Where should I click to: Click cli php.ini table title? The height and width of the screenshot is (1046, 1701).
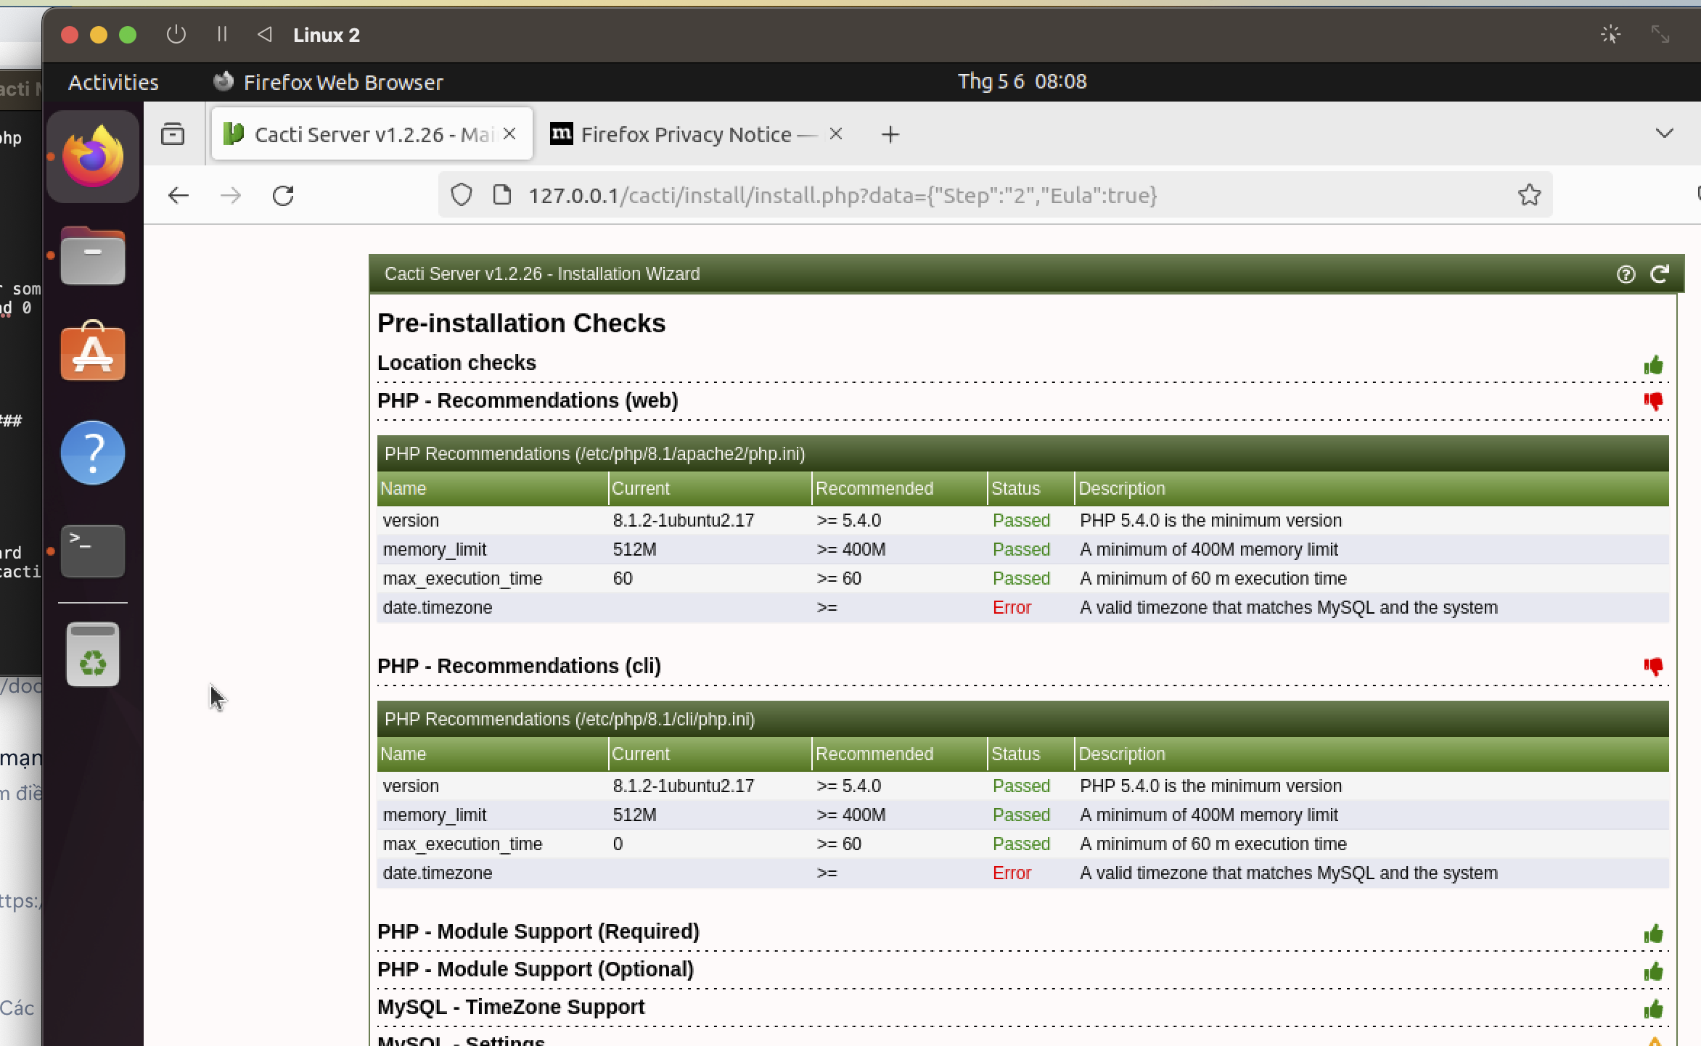(x=570, y=719)
